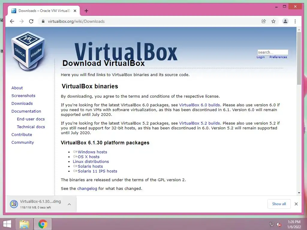Open the network tray icon
Image resolution: width=307 pixels, height=230 pixels.
tap(272, 224)
